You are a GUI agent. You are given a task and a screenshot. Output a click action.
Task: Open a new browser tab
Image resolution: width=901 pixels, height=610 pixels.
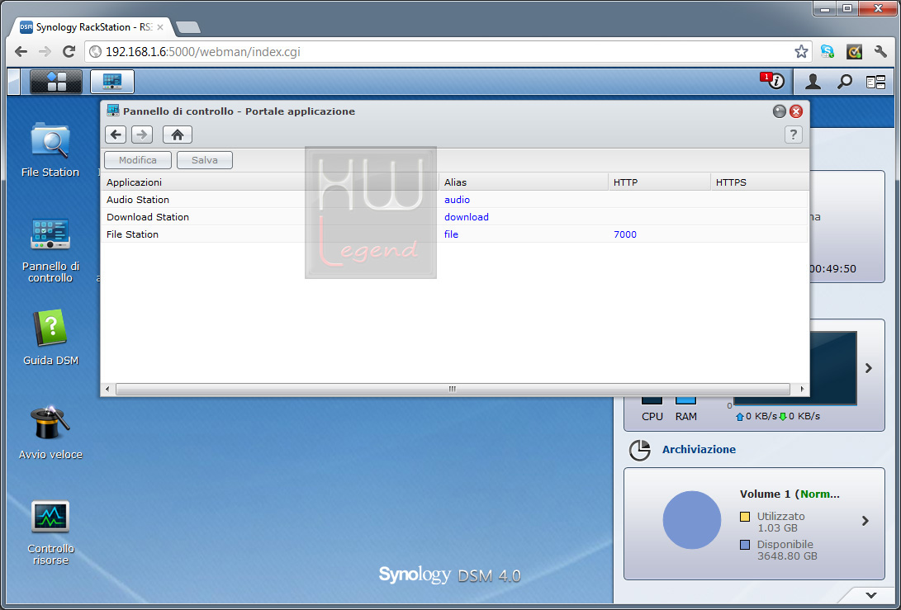point(188,27)
